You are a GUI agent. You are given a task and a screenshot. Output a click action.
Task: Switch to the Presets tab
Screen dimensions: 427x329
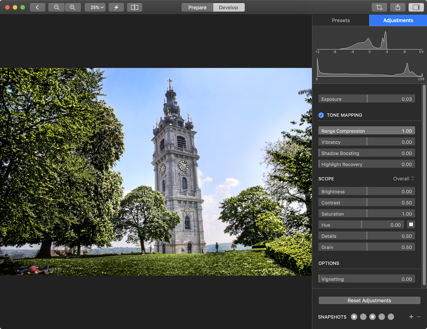[341, 20]
